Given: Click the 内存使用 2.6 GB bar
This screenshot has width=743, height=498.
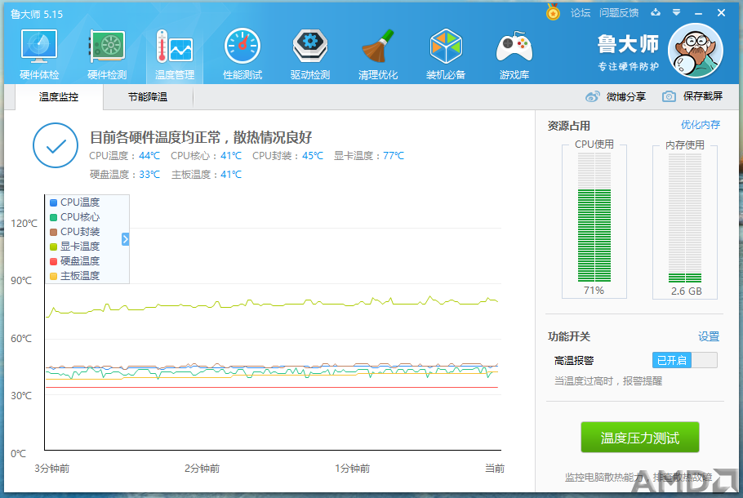Looking at the screenshot, I should click(x=685, y=218).
